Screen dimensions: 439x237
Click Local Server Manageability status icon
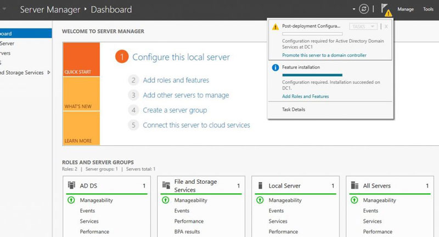click(x=260, y=200)
